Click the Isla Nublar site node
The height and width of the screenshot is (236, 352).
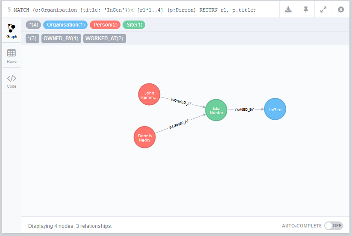pos(217,110)
